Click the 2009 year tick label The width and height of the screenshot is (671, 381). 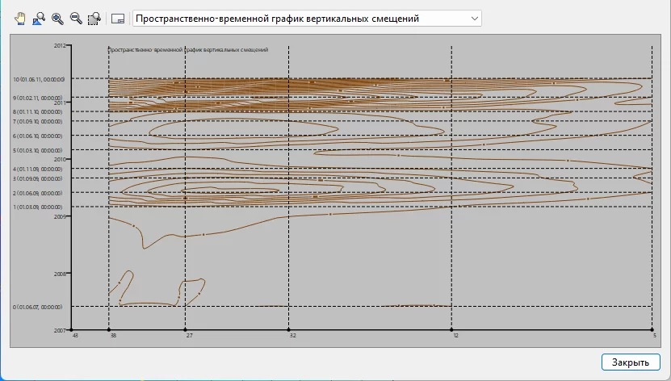pos(60,216)
